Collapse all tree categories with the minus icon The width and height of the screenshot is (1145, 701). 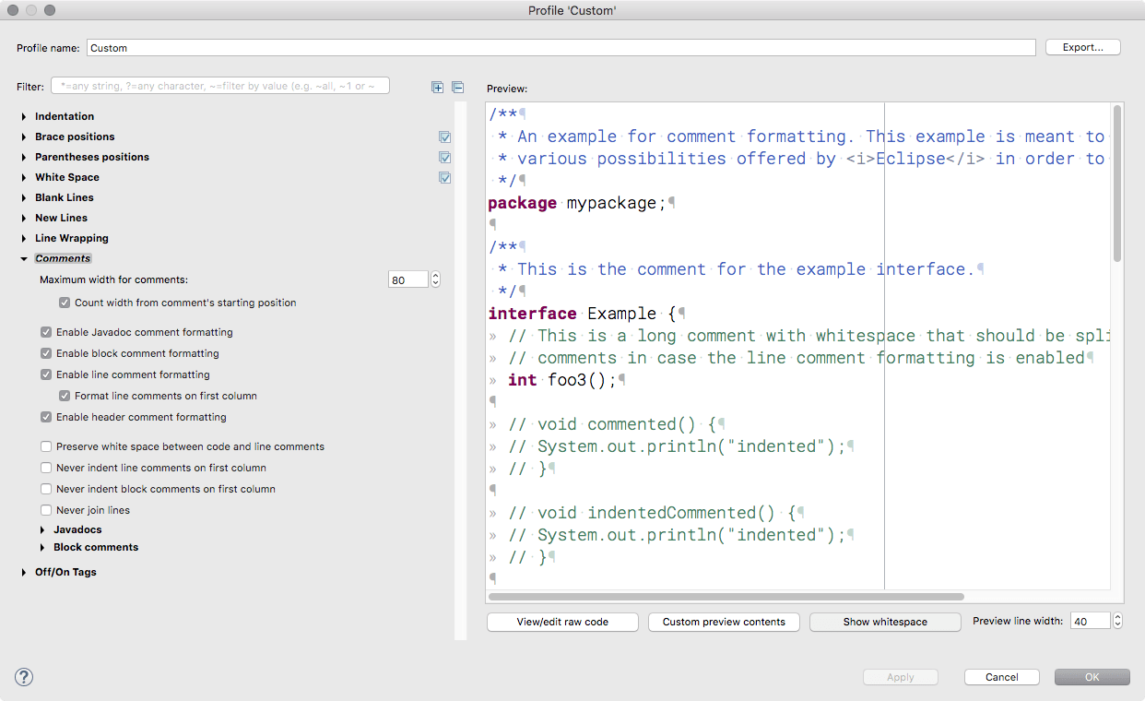457,86
